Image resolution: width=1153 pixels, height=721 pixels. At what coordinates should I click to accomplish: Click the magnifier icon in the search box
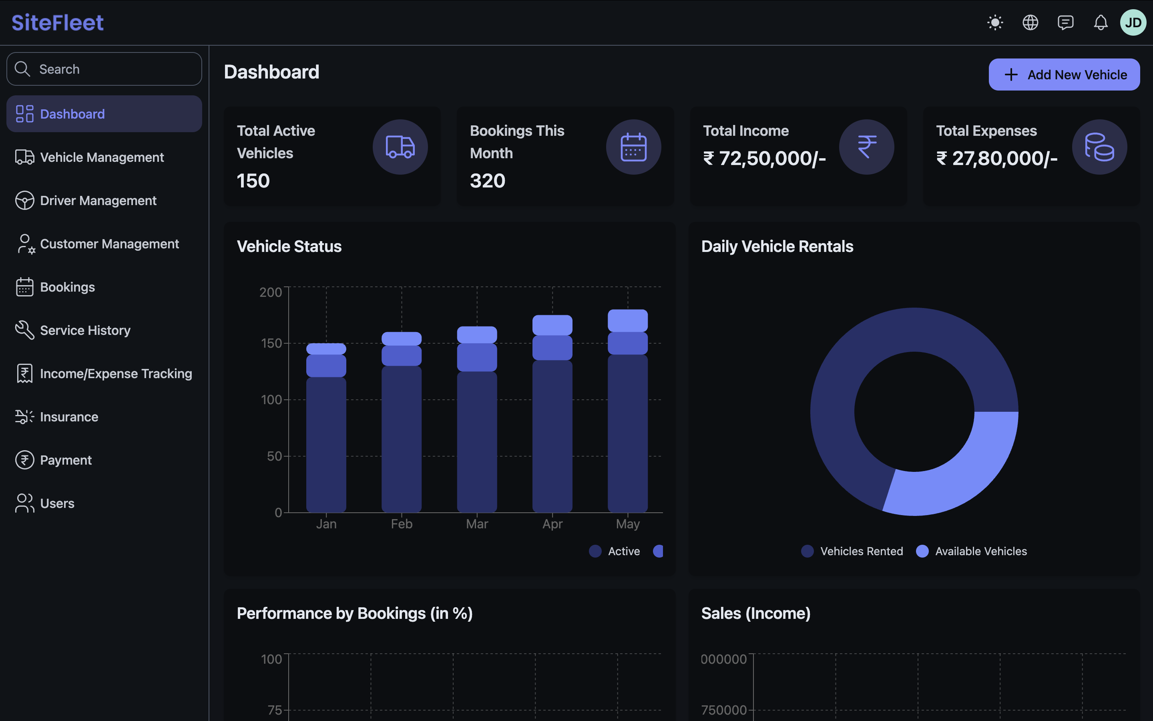[22, 69]
